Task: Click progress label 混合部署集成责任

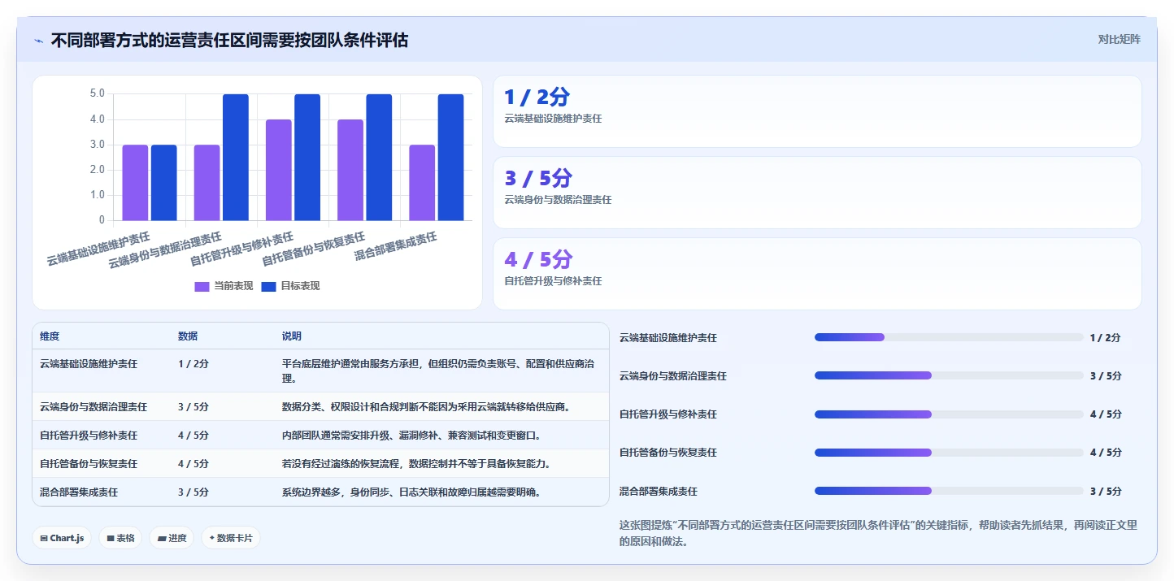Action: (x=659, y=492)
